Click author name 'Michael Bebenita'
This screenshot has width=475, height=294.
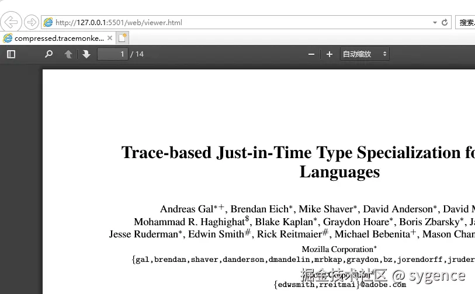[372, 234]
